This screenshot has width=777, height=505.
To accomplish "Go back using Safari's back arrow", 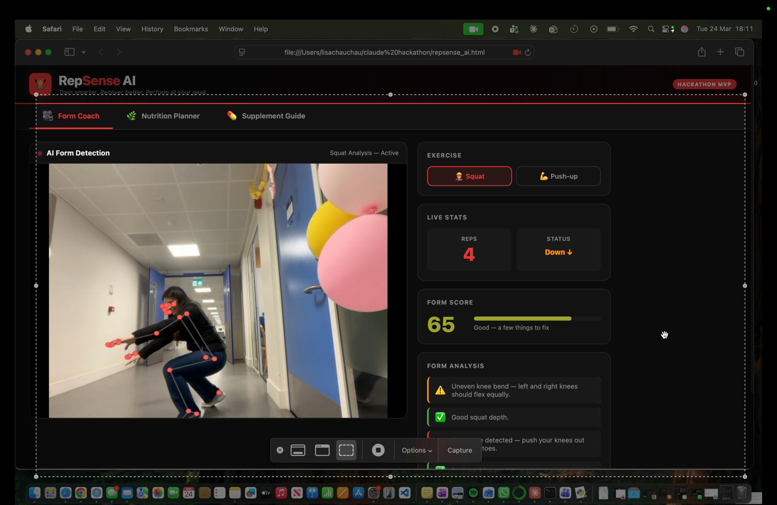I will (x=101, y=52).
